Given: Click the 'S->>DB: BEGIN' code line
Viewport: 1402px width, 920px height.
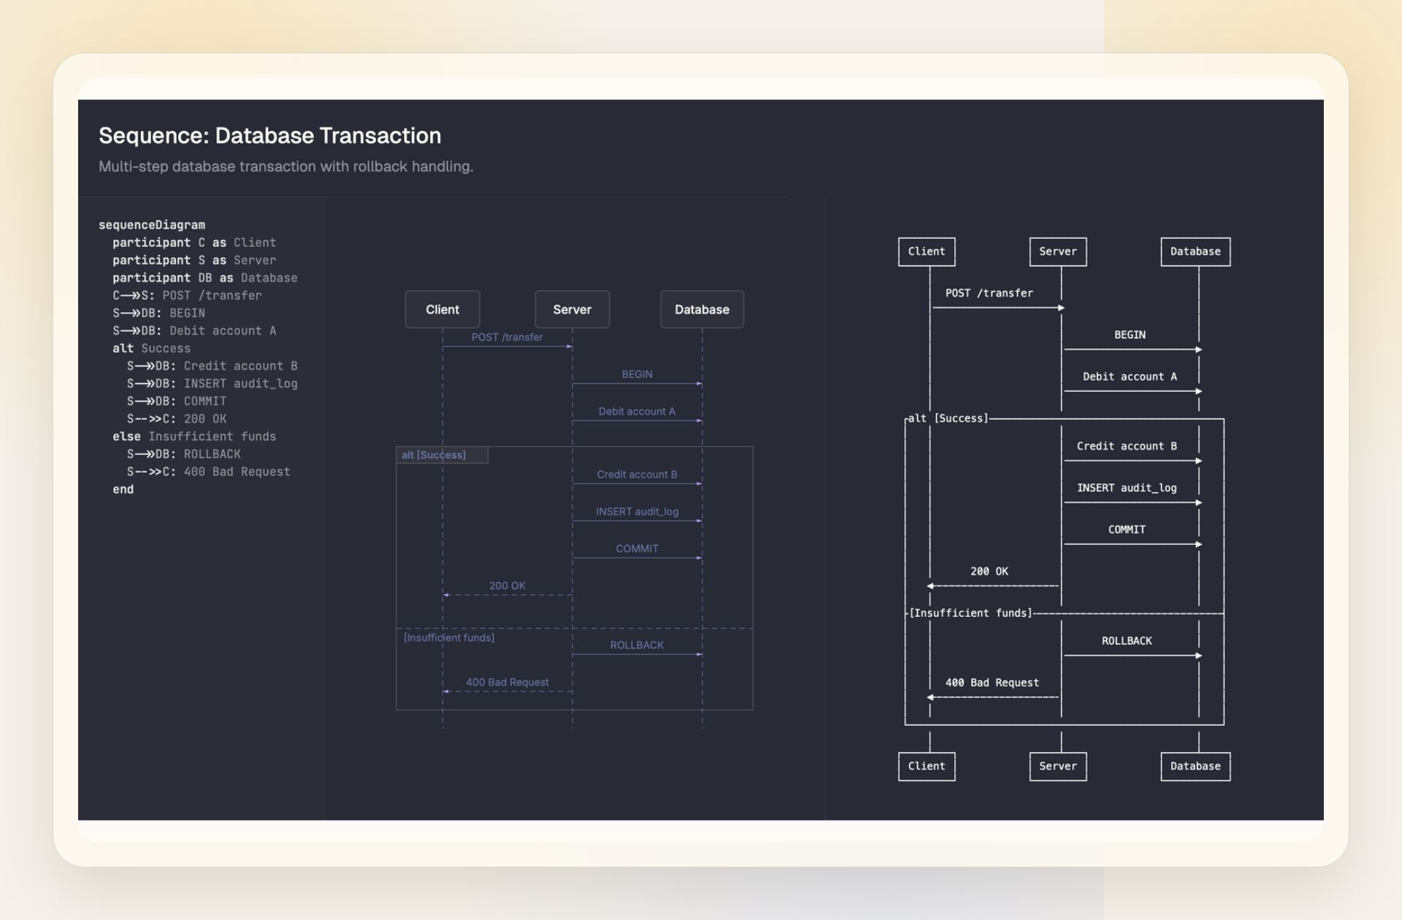Looking at the screenshot, I should coord(158,313).
